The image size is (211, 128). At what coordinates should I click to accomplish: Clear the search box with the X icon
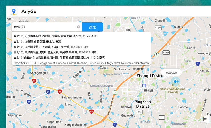[x=78, y=27]
